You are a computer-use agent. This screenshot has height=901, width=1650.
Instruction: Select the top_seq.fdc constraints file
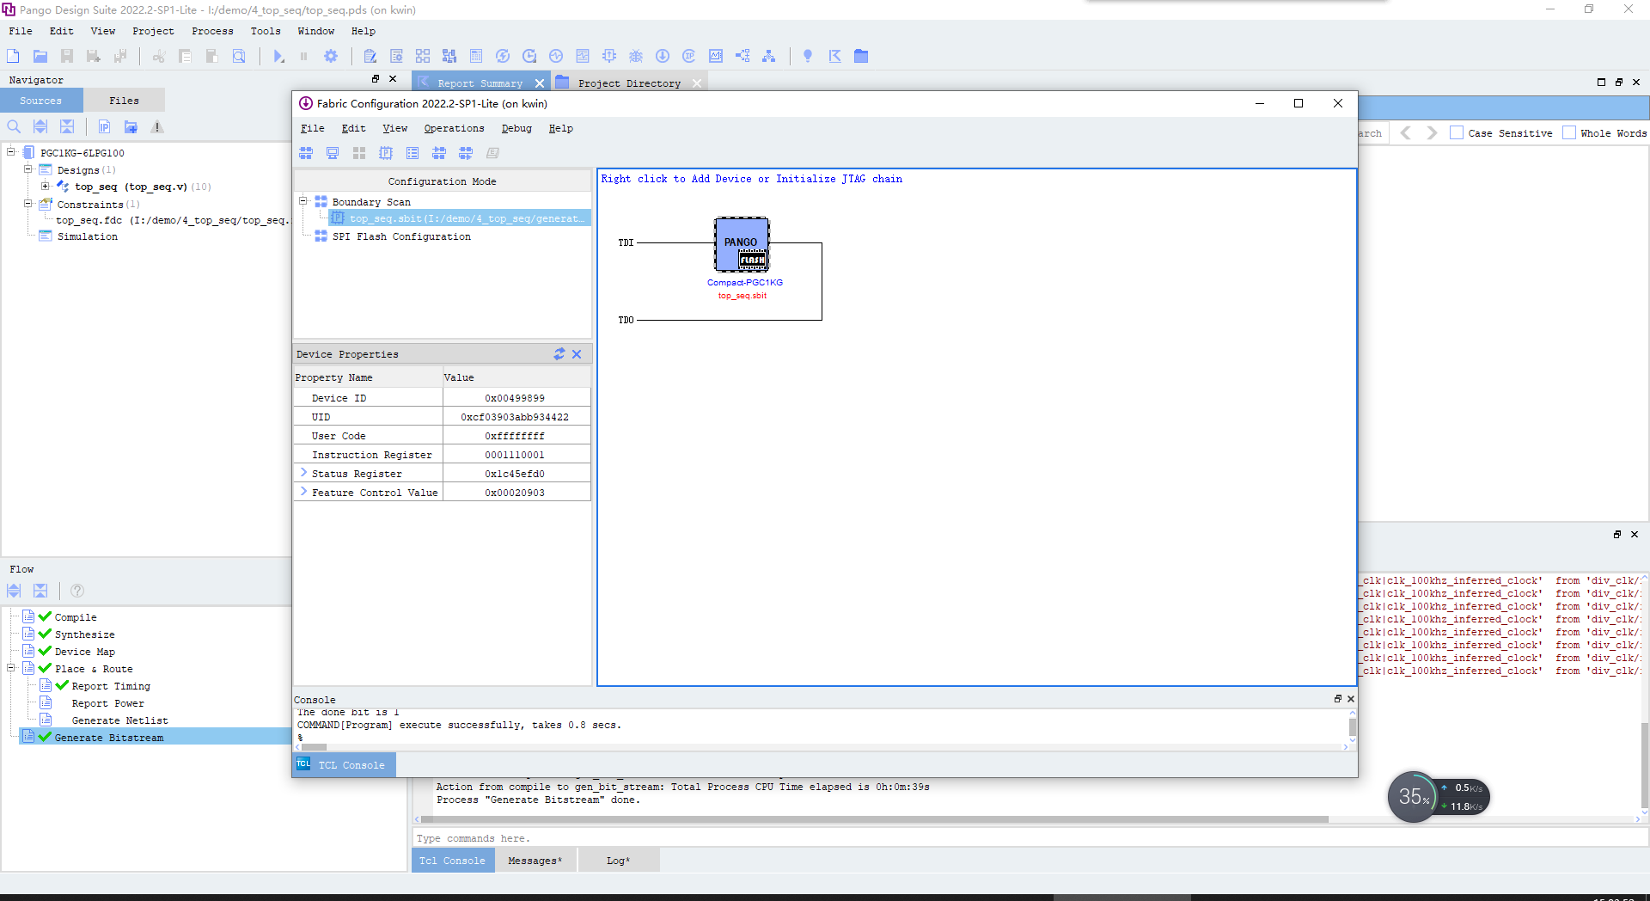click(172, 220)
